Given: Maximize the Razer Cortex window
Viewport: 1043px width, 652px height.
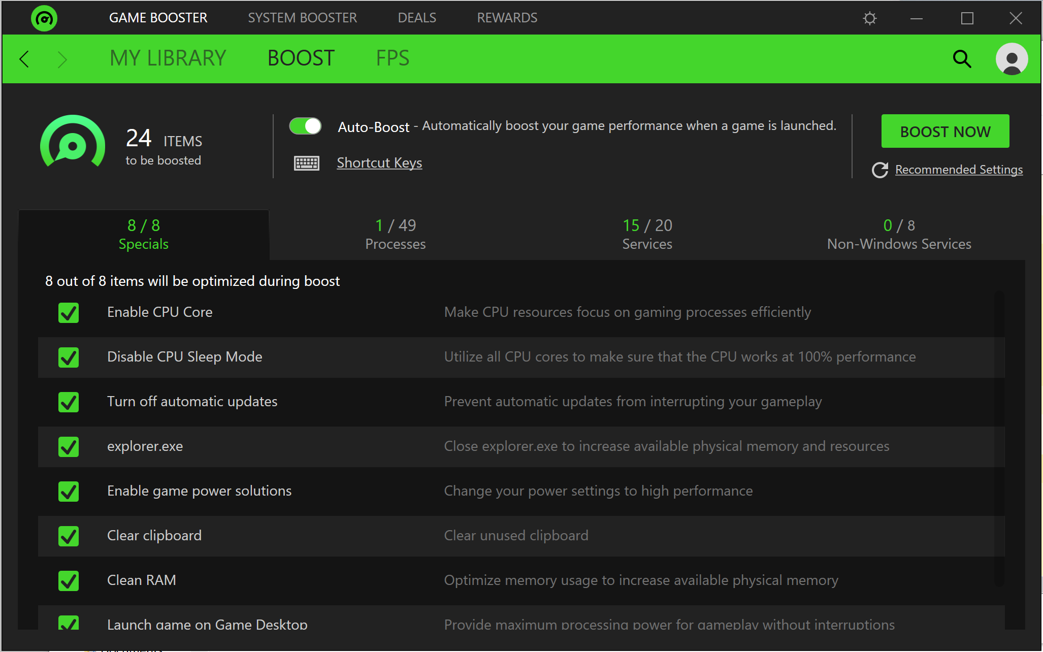Looking at the screenshot, I should (x=967, y=18).
